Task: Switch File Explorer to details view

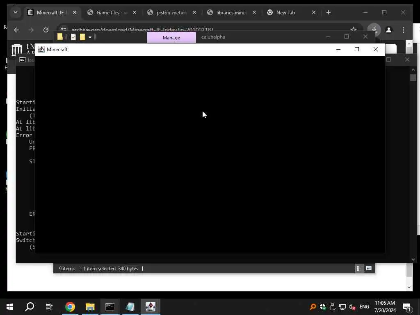Action: point(358,268)
